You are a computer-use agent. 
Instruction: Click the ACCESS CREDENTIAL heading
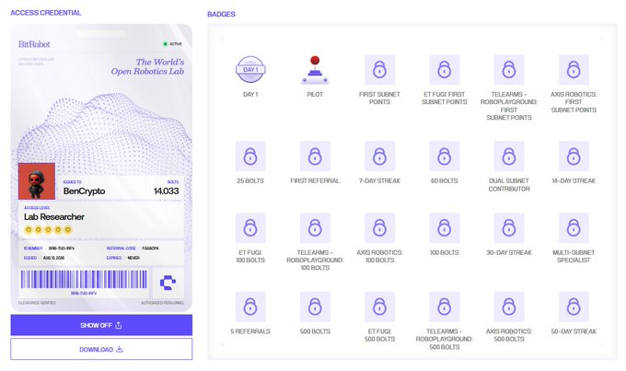click(45, 13)
